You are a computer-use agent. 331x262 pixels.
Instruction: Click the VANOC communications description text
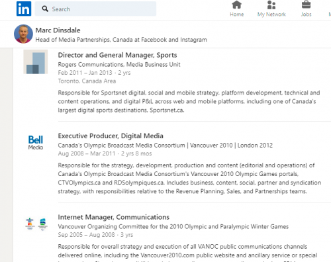187,253
